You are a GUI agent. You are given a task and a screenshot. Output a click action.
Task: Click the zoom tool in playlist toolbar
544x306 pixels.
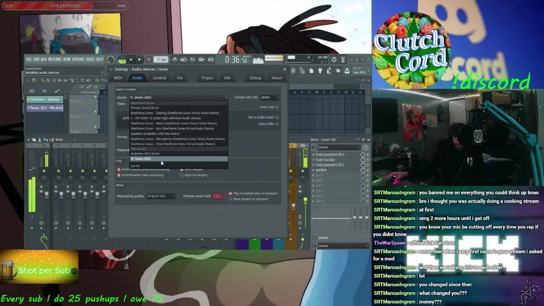point(82,80)
